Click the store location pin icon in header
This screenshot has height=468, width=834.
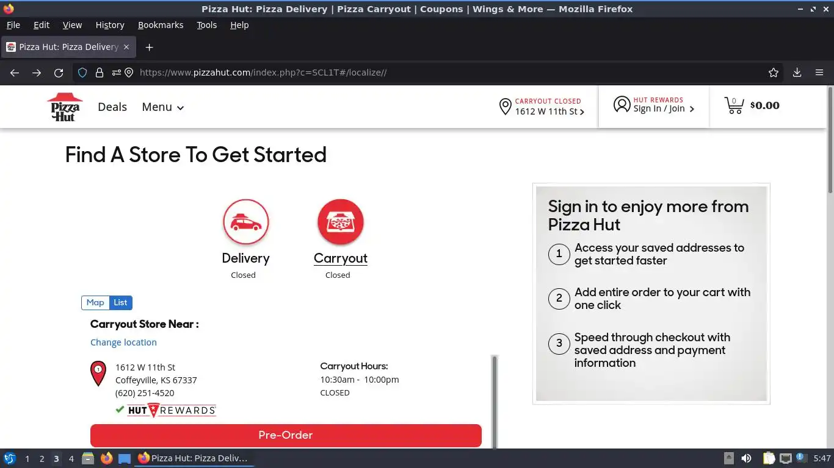click(505, 107)
